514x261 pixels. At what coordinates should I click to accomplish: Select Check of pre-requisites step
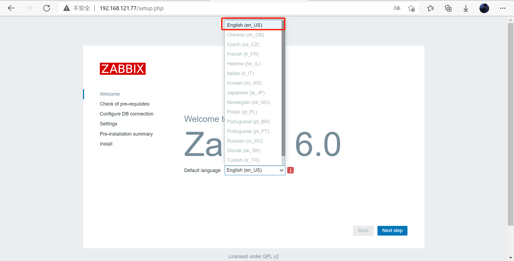coord(124,104)
